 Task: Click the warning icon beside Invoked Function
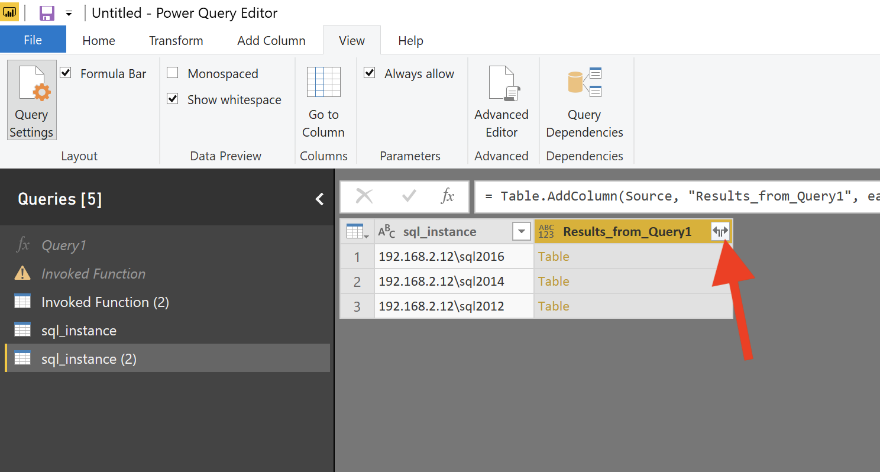(22, 273)
